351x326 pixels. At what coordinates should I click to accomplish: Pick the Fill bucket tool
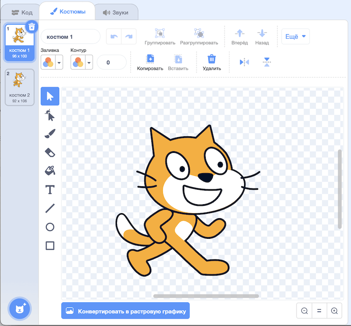[x=50, y=170]
